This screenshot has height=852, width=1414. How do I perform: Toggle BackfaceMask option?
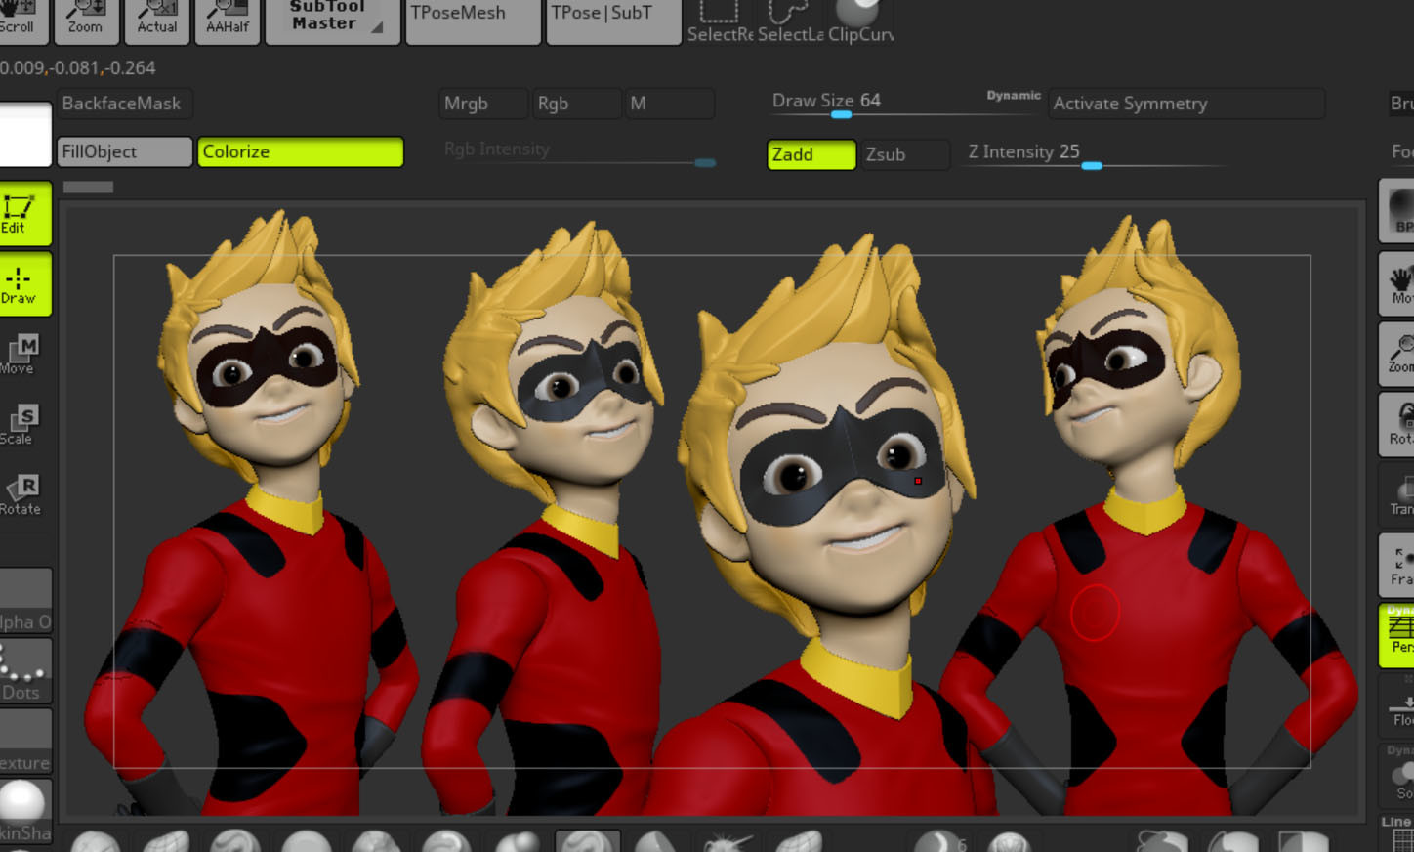(124, 104)
